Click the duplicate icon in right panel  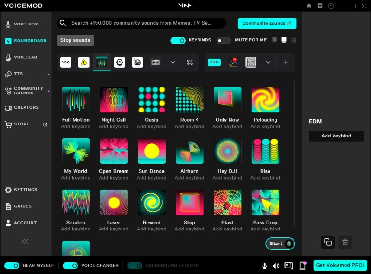tap(328, 242)
